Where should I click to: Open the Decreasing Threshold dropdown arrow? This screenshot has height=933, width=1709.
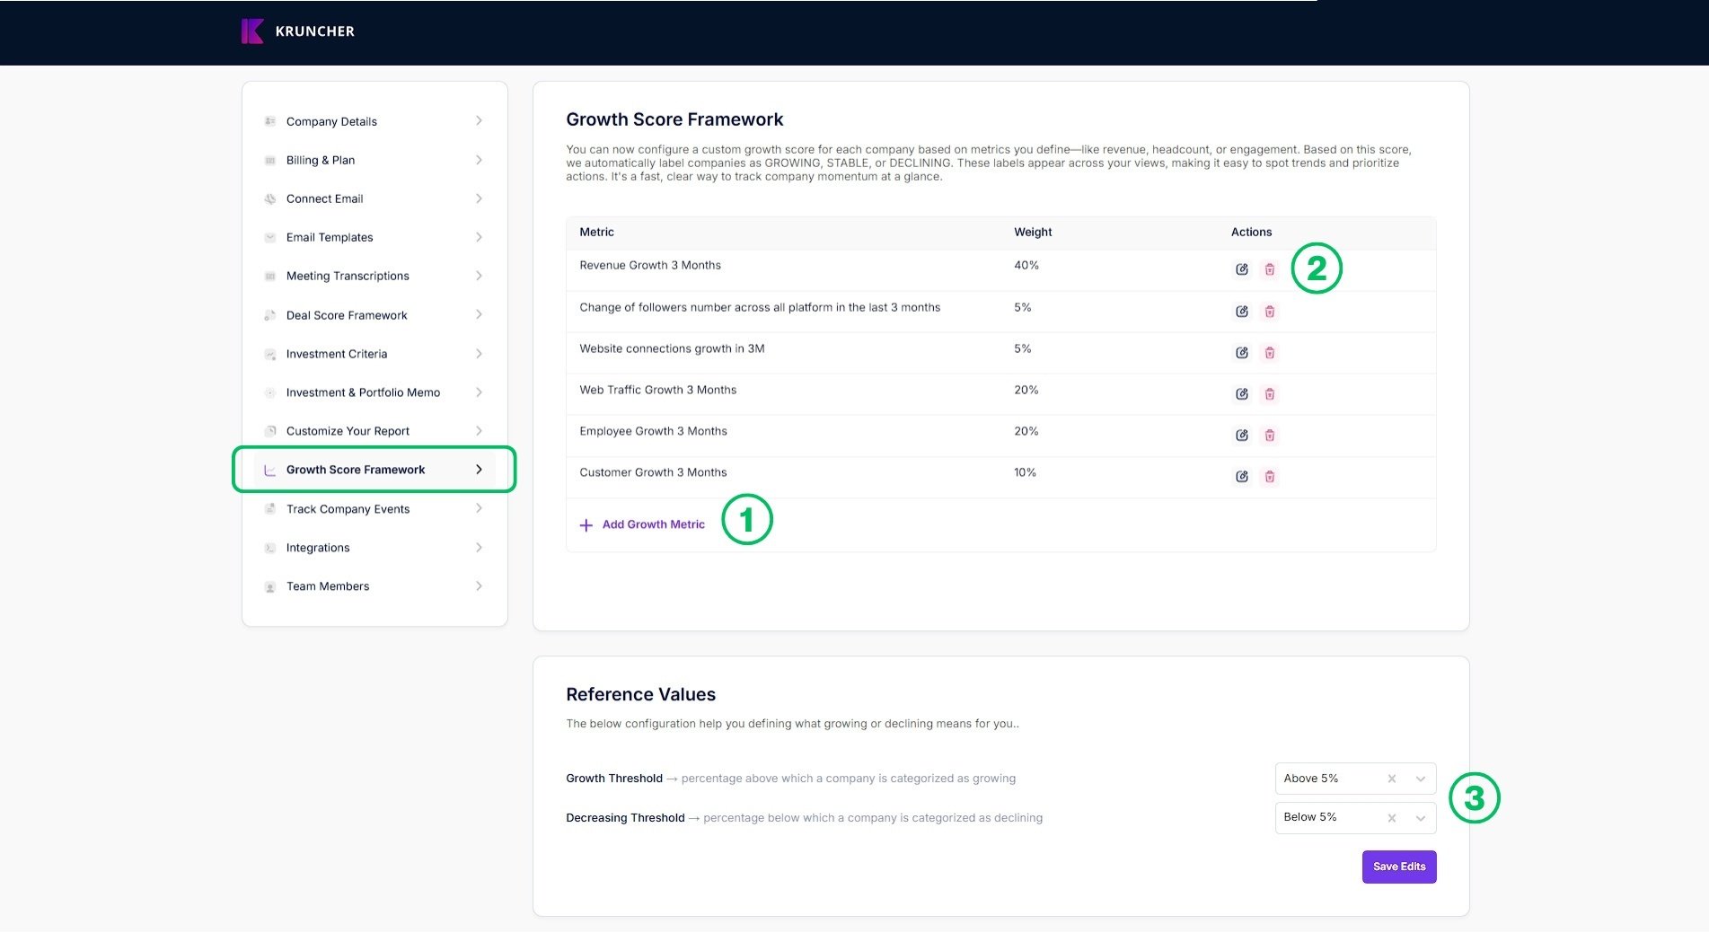coord(1421,818)
